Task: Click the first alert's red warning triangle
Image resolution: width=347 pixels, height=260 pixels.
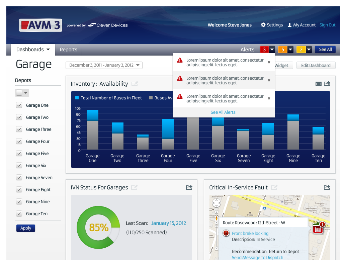Action: pos(180,60)
